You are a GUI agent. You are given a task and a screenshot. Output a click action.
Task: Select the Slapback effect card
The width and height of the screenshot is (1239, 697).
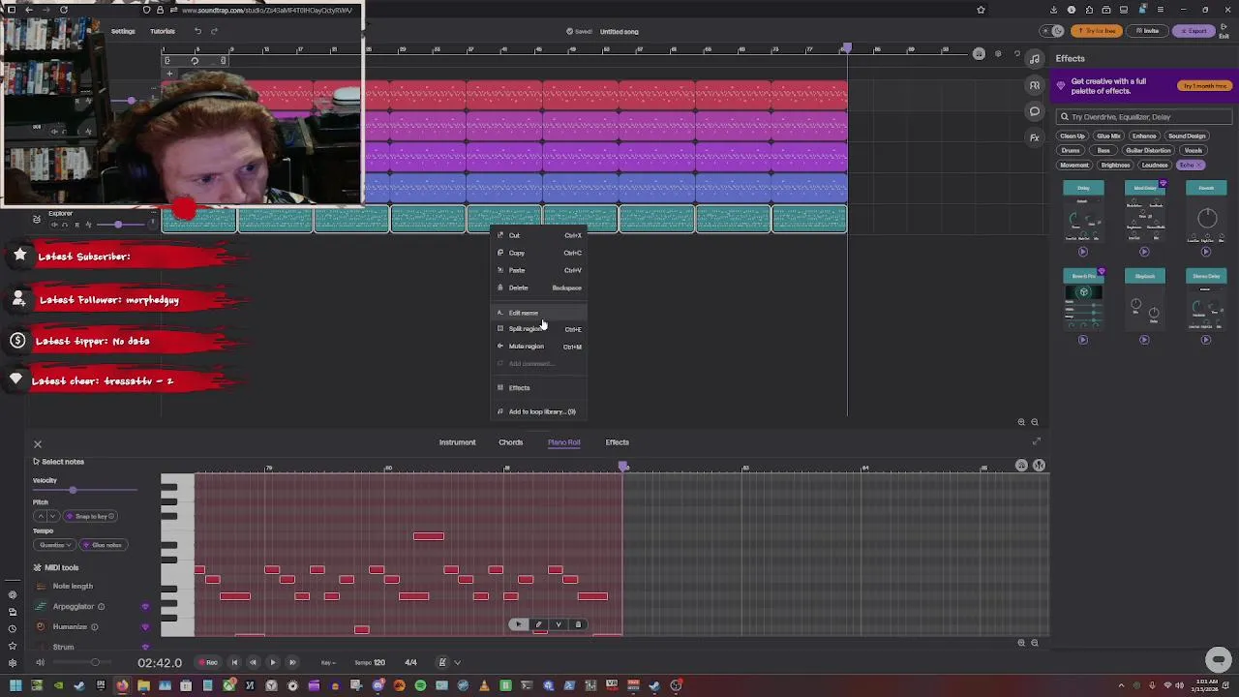click(x=1145, y=302)
